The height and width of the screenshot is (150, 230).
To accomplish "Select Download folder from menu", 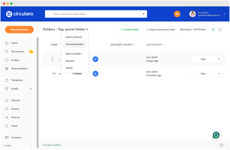I will (75, 44).
